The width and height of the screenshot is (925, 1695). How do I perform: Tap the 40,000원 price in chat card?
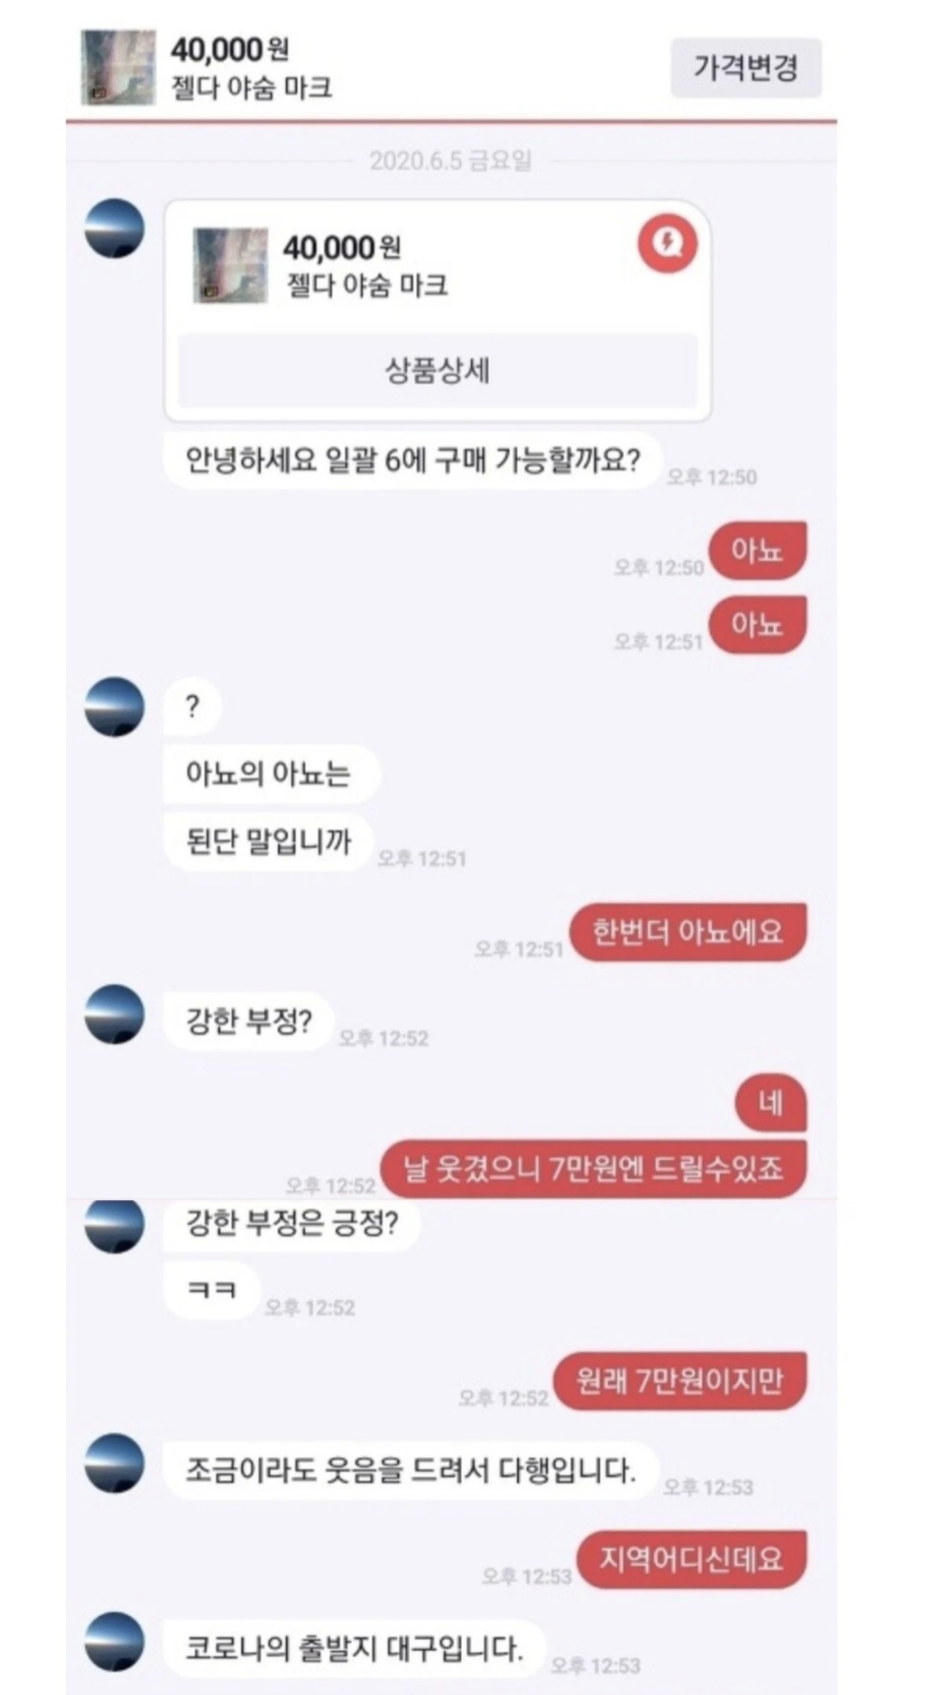(342, 248)
